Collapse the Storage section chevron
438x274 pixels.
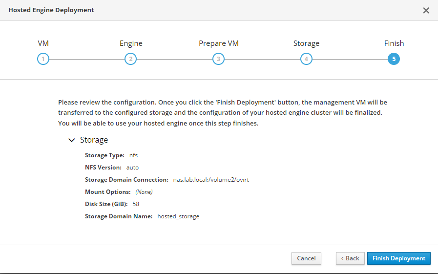(72, 140)
